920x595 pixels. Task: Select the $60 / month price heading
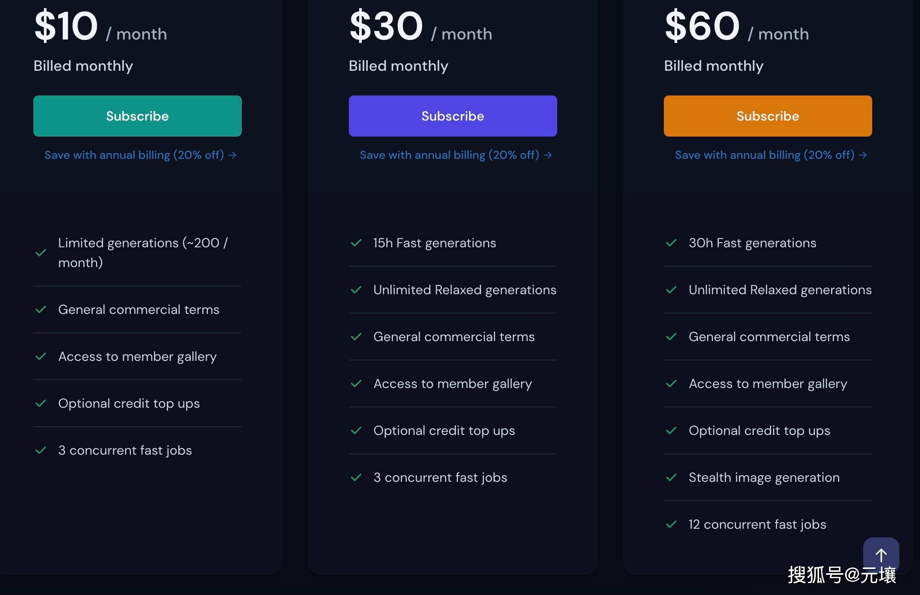[736, 27]
